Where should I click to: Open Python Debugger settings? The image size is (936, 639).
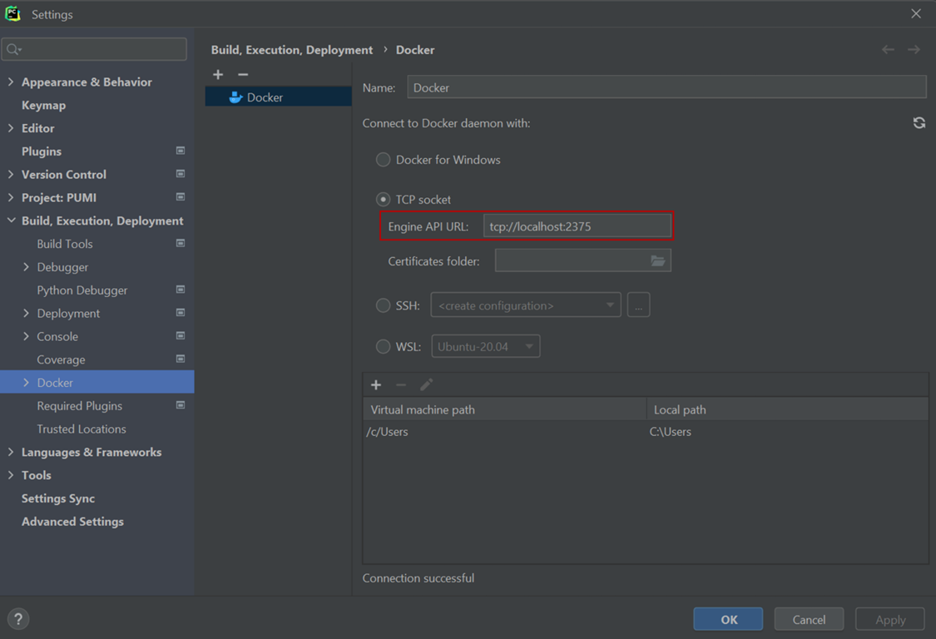pyautogui.click(x=82, y=290)
